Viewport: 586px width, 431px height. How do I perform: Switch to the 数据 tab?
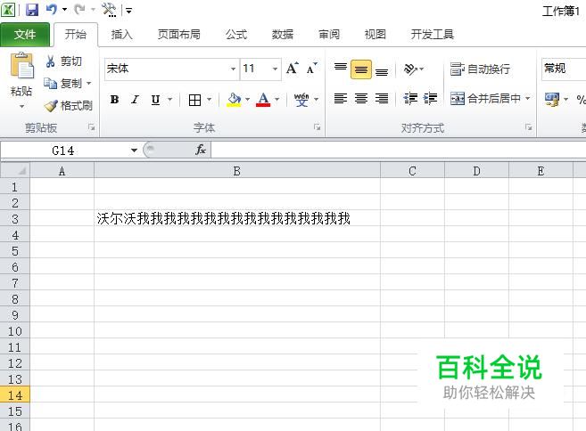(x=283, y=35)
